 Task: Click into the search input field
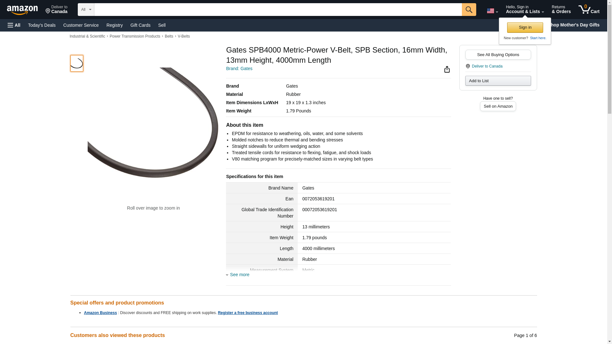(x=277, y=10)
